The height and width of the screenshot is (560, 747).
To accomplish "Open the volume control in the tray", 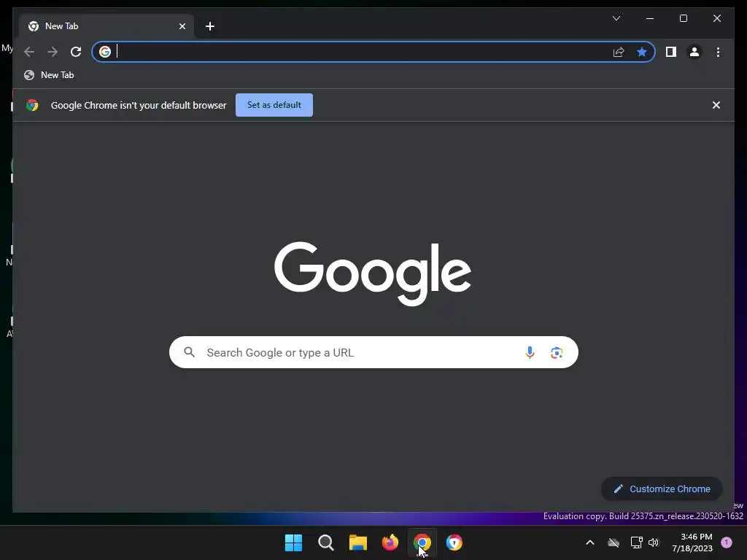I will click(654, 542).
